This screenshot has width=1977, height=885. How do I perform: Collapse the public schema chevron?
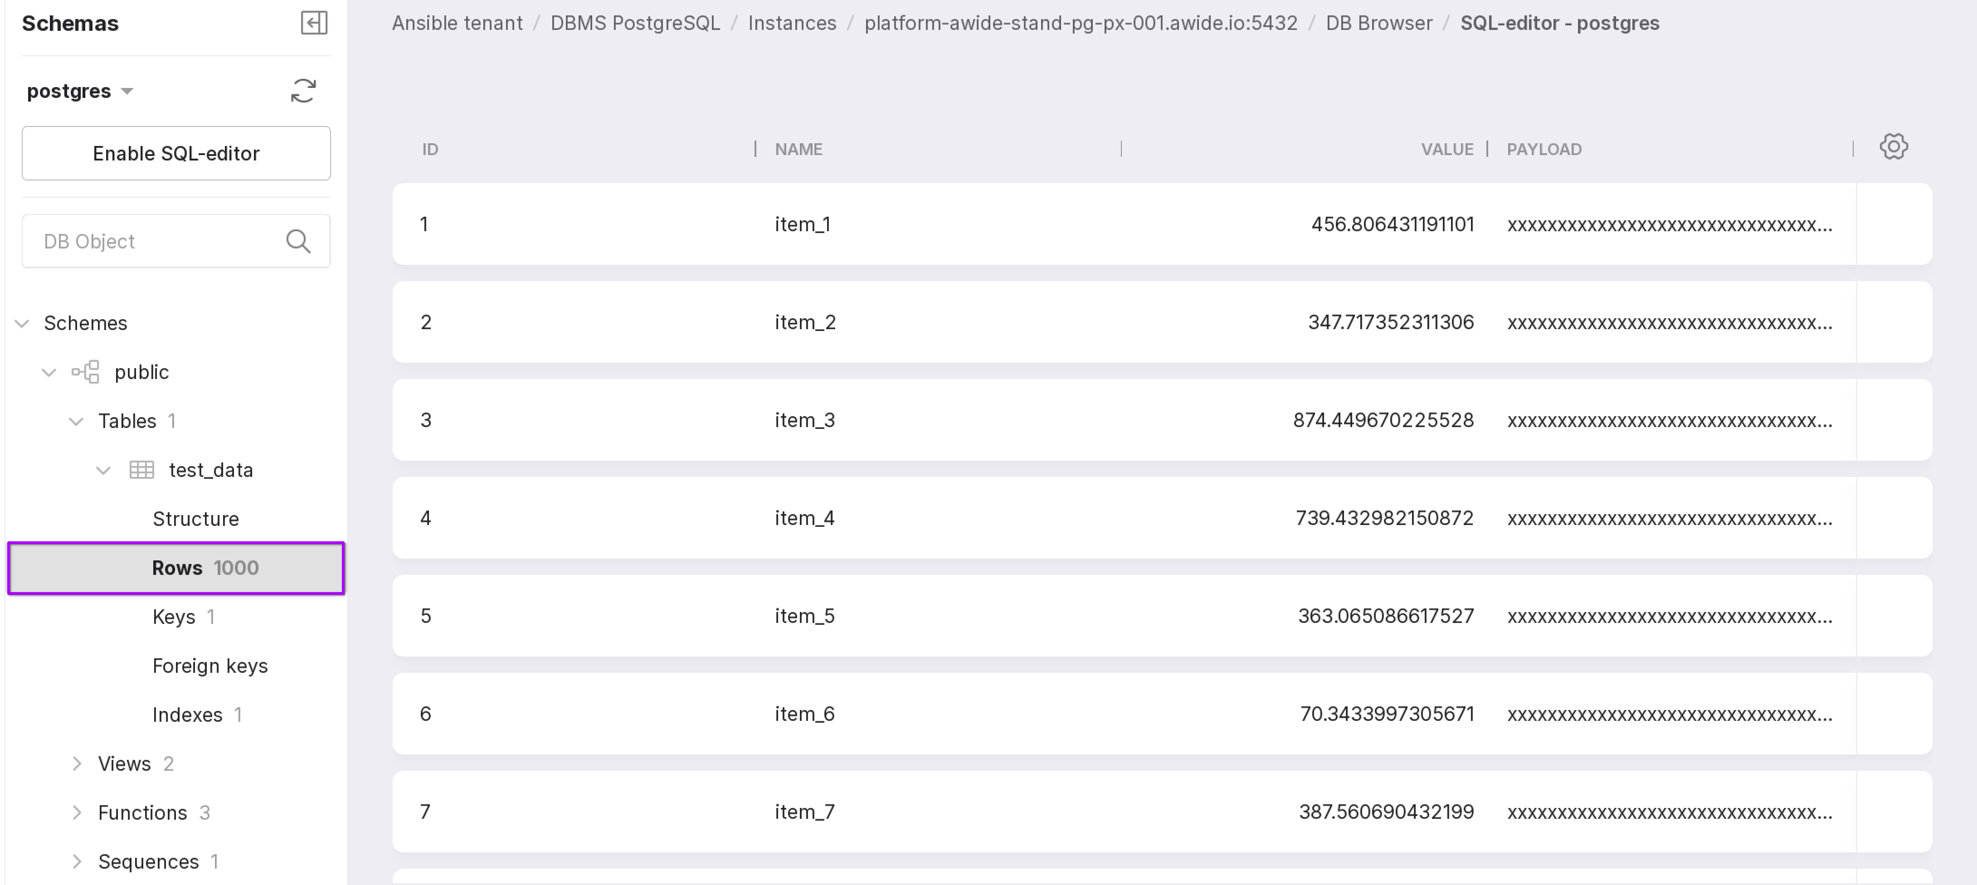click(49, 372)
